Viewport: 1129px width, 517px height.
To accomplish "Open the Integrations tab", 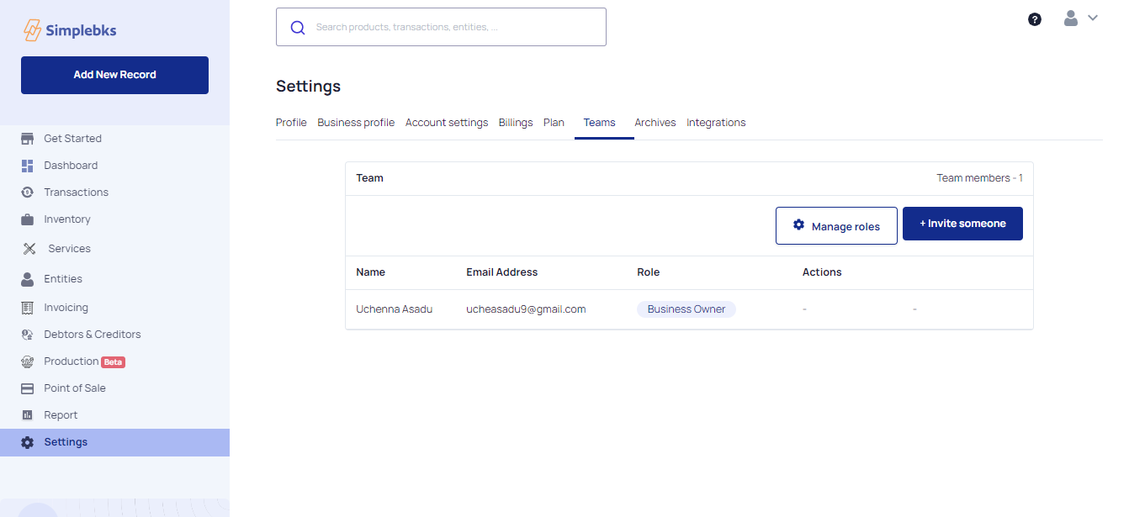I will click(716, 123).
